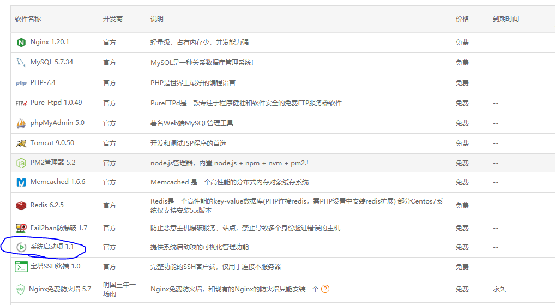Open 宝塔SSH终端 1.0 entry
This screenshot has width=555, height=305.
point(55,266)
